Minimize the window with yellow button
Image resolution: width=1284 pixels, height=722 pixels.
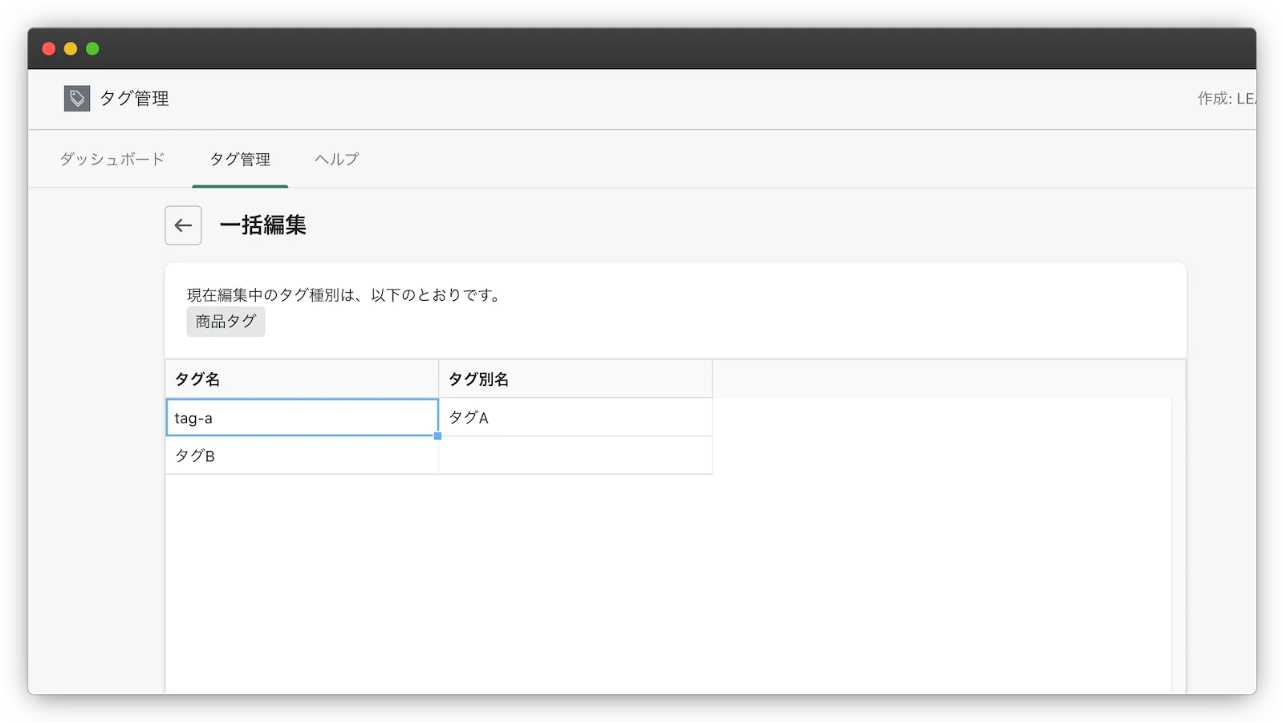coord(71,49)
